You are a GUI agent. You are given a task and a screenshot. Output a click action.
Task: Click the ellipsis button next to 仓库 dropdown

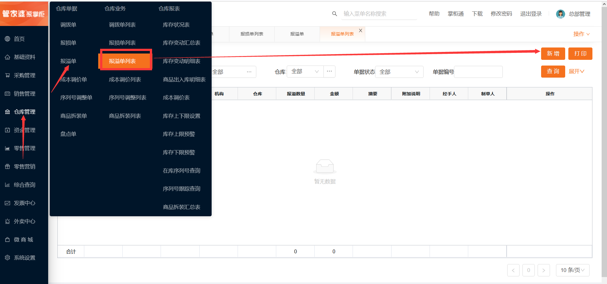[x=329, y=72]
